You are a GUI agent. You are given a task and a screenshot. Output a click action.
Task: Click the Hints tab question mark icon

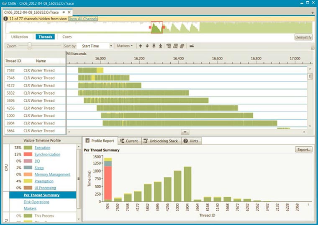185,141
